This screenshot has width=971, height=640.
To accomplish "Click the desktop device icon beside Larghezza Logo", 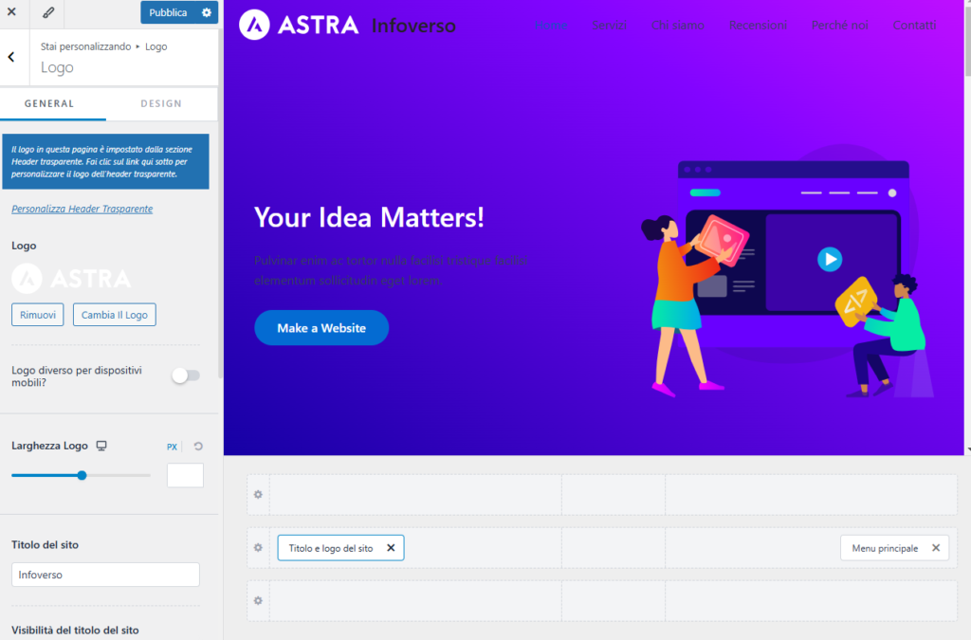I will click(101, 446).
